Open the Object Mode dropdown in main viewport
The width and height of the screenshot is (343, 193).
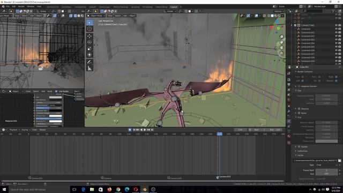click(96, 16)
